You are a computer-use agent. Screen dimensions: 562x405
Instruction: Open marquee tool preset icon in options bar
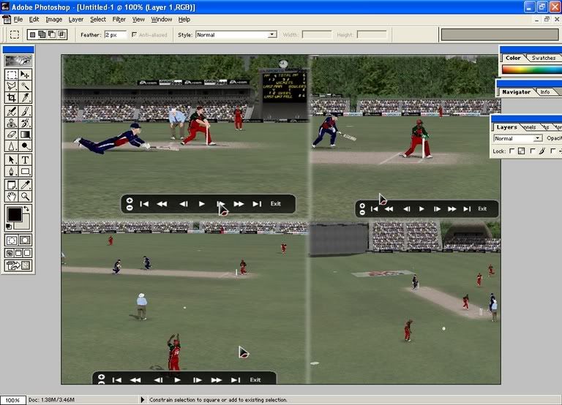(x=15, y=35)
